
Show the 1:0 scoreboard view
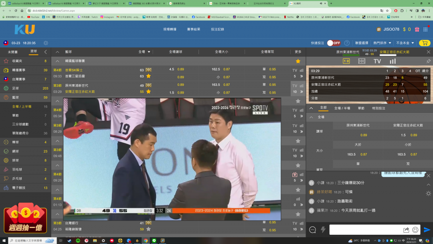tap(346, 61)
